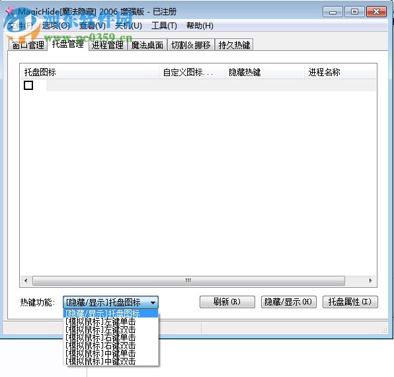Switch to the 持久热键 tab
The height and width of the screenshot is (377, 394).
[x=234, y=45]
